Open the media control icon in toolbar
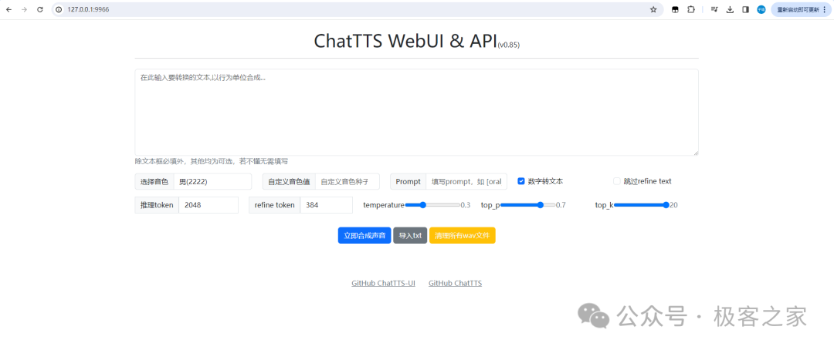 715,9
